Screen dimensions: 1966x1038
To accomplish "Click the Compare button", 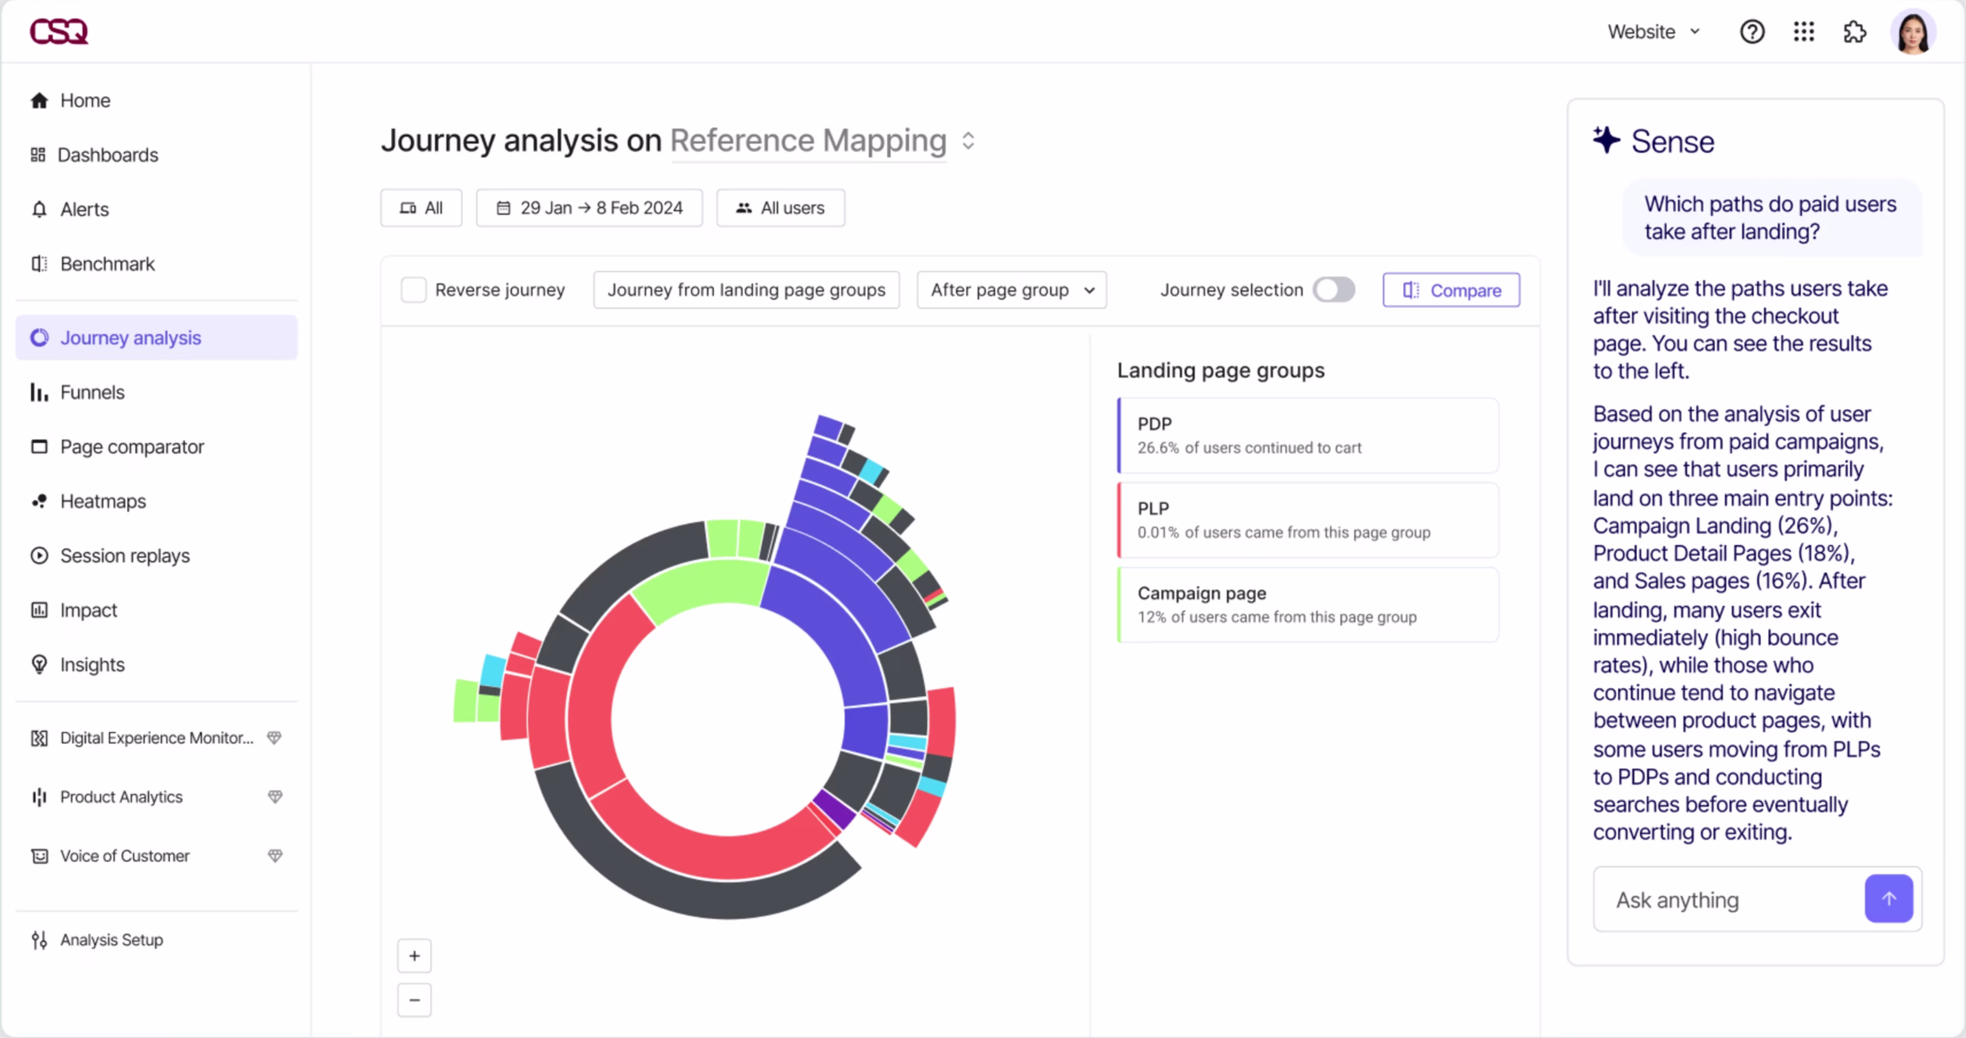I will point(1451,290).
